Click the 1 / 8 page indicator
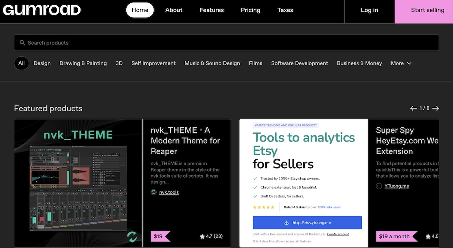The height and width of the screenshot is (248, 453). [x=425, y=108]
